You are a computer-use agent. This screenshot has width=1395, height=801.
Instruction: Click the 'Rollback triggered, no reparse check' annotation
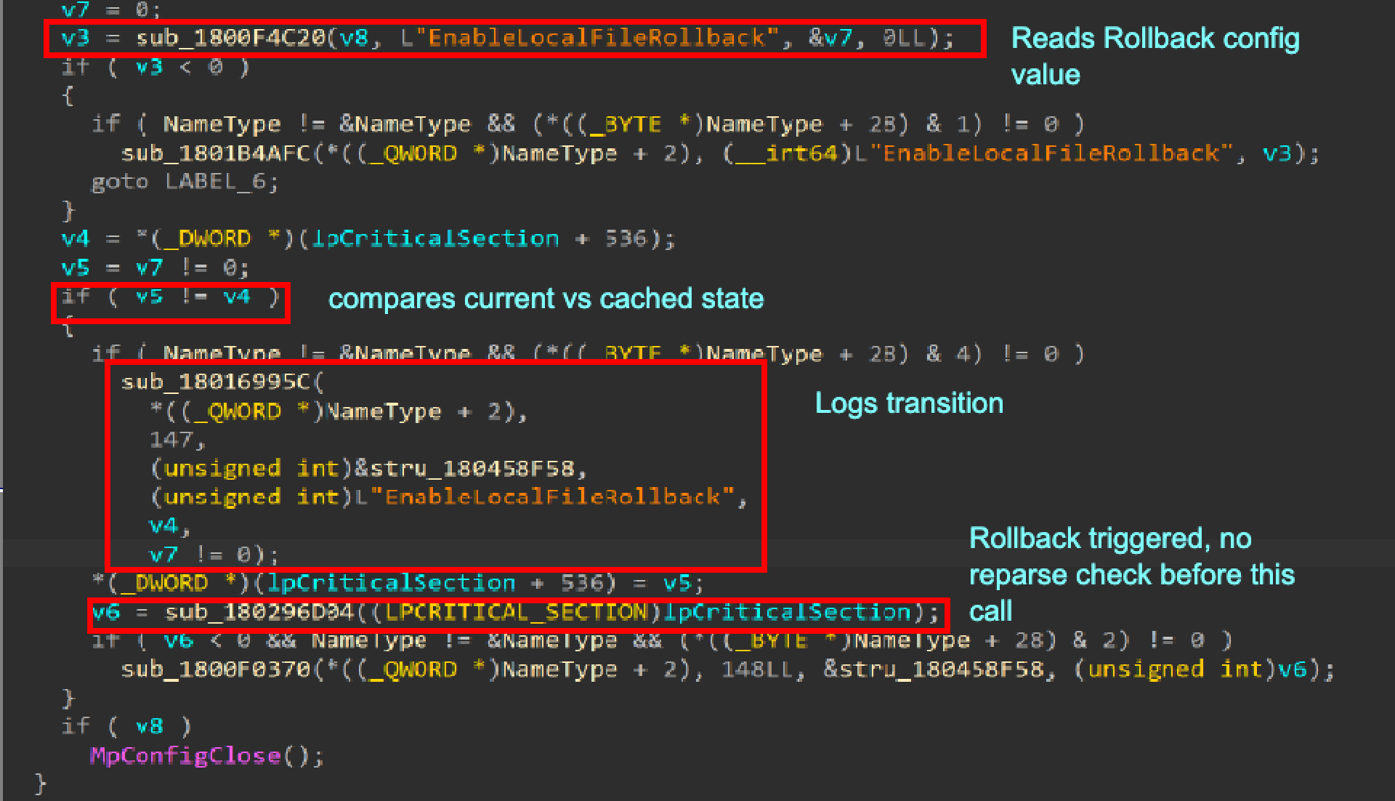(x=1131, y=574)
